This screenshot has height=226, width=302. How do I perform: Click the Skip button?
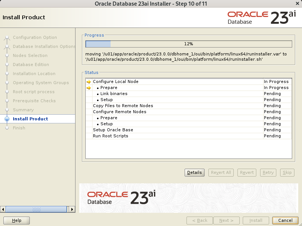coord(287,172)
